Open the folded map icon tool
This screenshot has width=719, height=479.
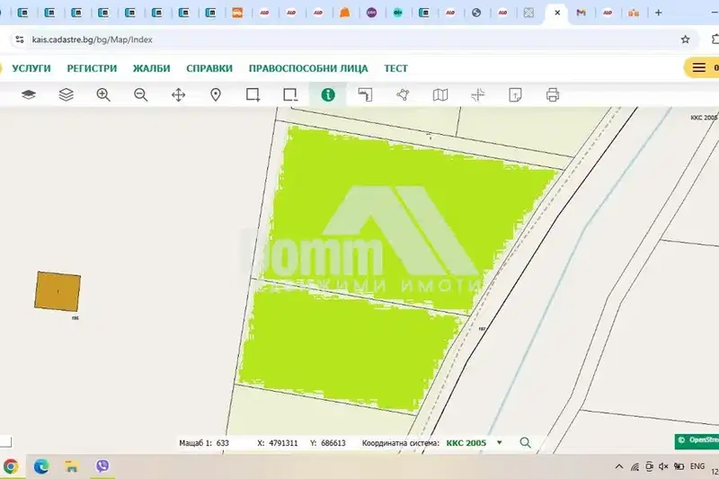(440, 95)
